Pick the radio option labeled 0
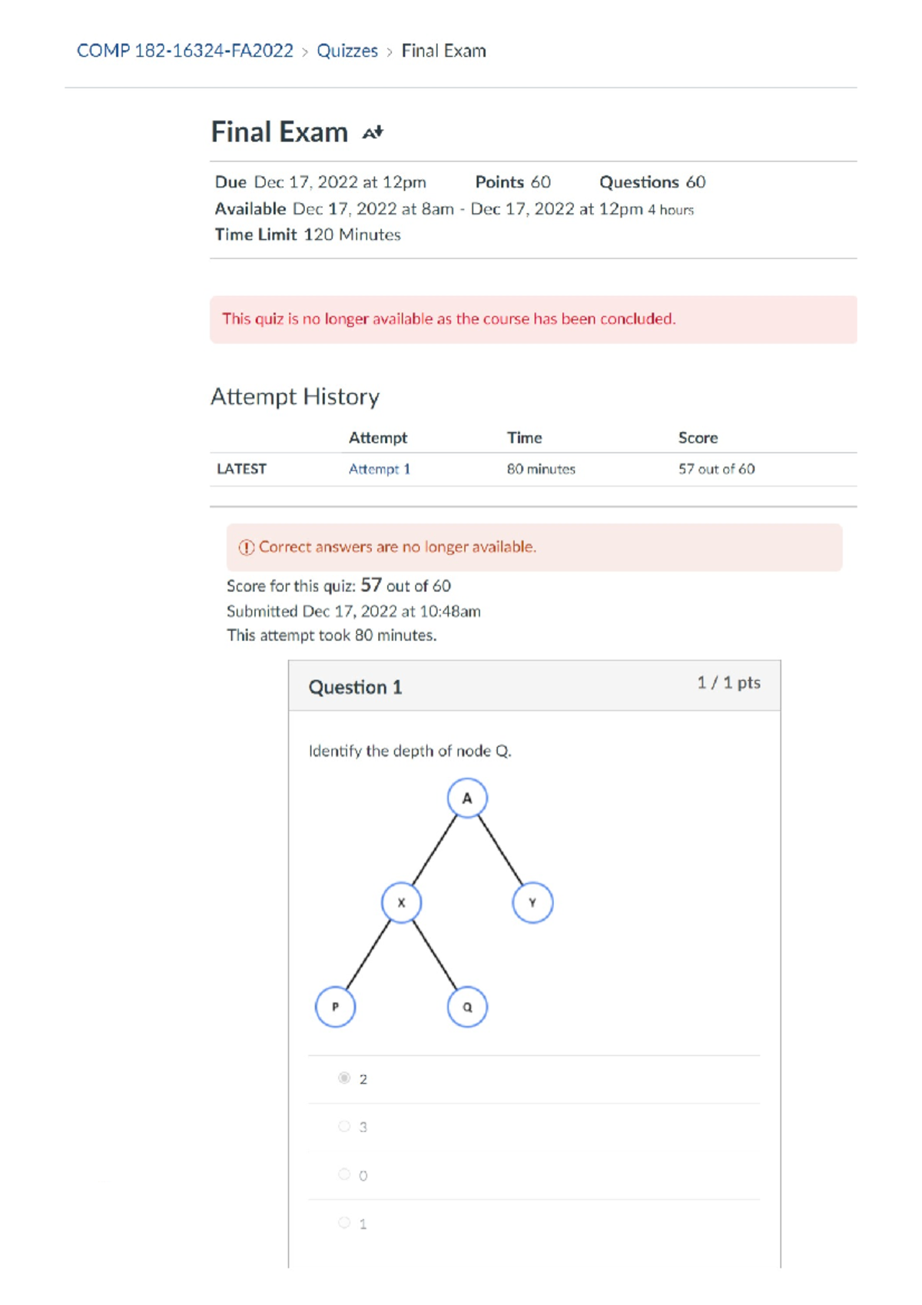This screenshot has height=1305, width=922. point(344,1174)
